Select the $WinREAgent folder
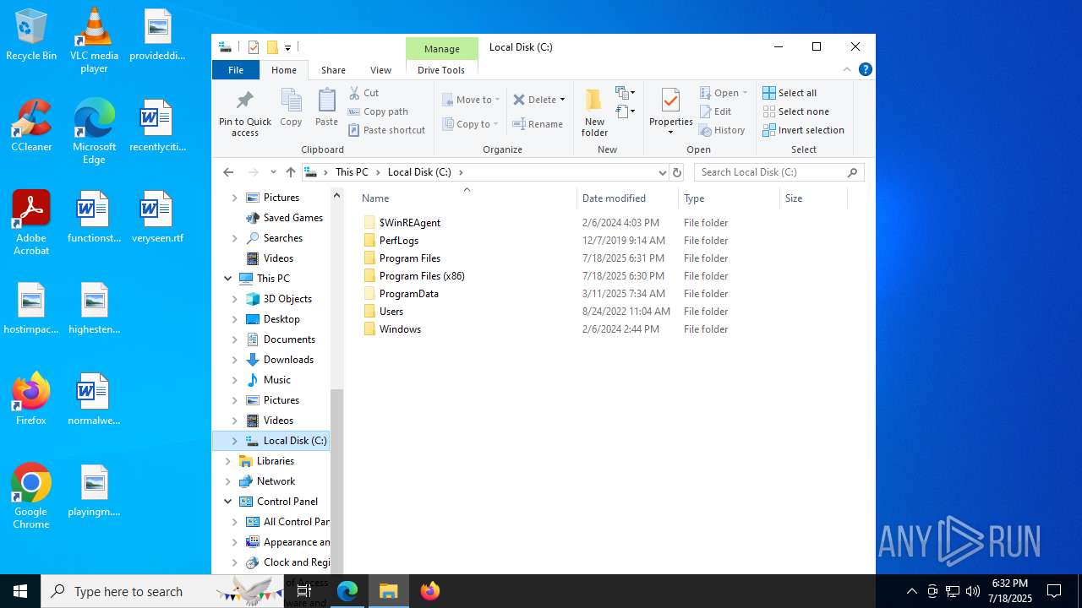Image resolution: width=1082 pixels, height=608 pixels. coord(410,223)
